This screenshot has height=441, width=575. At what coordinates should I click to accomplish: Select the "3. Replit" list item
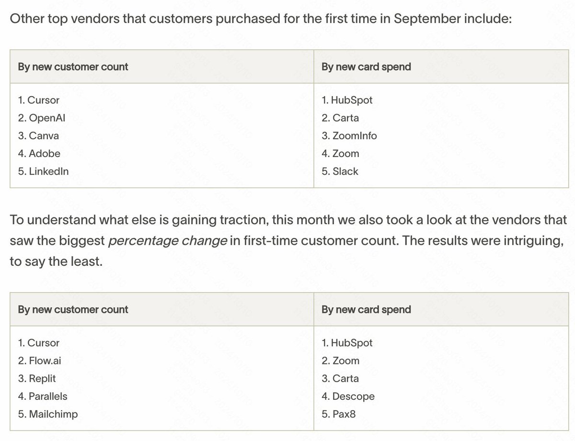(x=37, y=379)
